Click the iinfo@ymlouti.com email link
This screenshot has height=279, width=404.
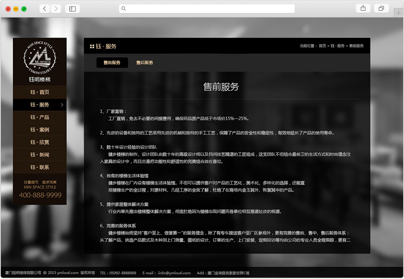coord(174,273)
